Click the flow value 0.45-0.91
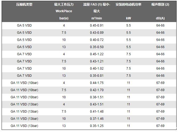 point(96,25)
